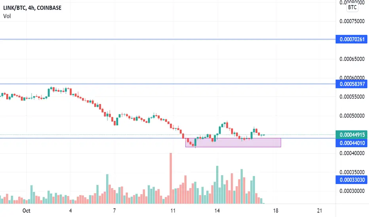This screenshot has width=369, height=217.
Task: Click the 11 date label on time axis
Action: click(173, 211)
